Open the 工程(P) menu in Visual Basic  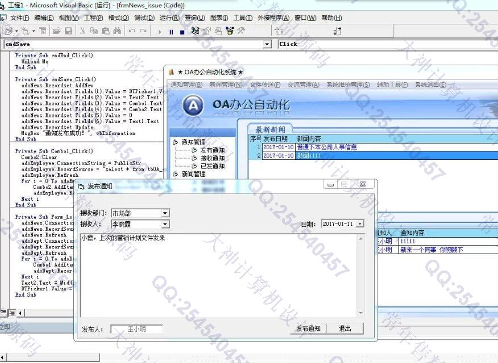pyautogui.click(x=93, y=18)
